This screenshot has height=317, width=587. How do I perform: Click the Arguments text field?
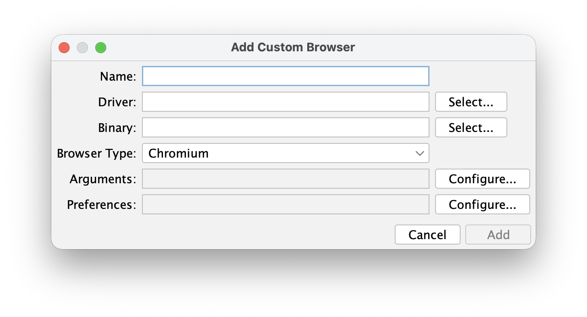pyautogui.click(x=285, y=179)
